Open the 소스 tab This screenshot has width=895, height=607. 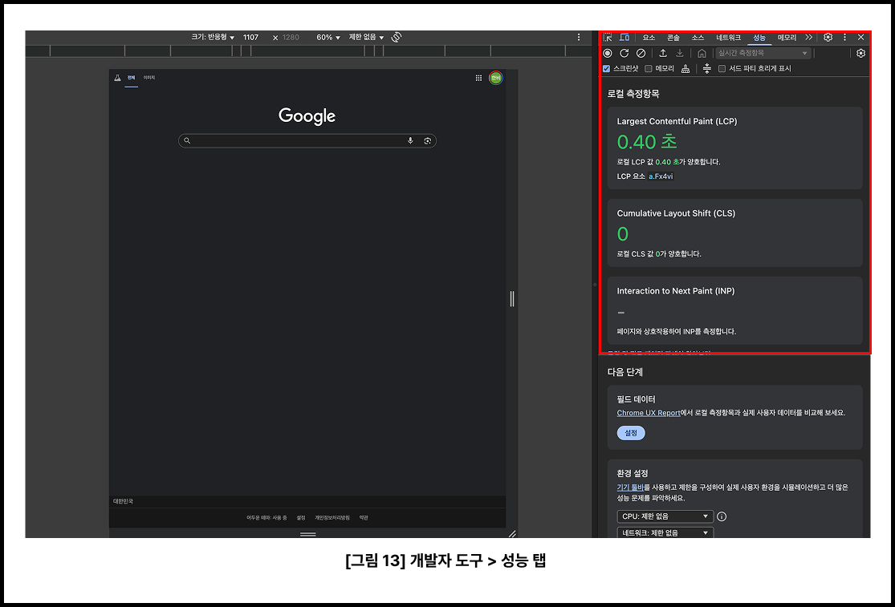click(x=698, y=38)
